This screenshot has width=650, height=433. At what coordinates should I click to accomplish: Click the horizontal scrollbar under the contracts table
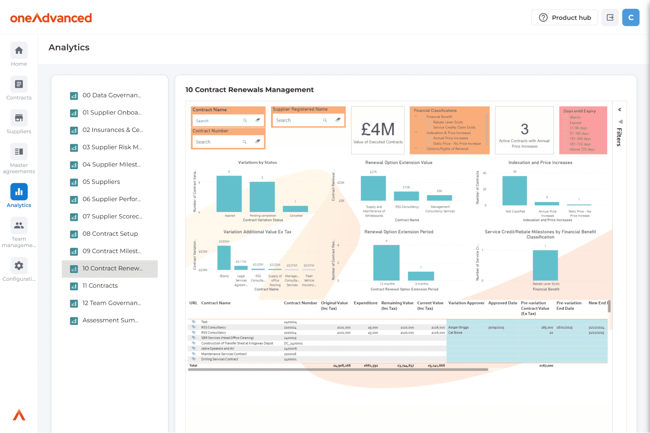coord(338,369)
